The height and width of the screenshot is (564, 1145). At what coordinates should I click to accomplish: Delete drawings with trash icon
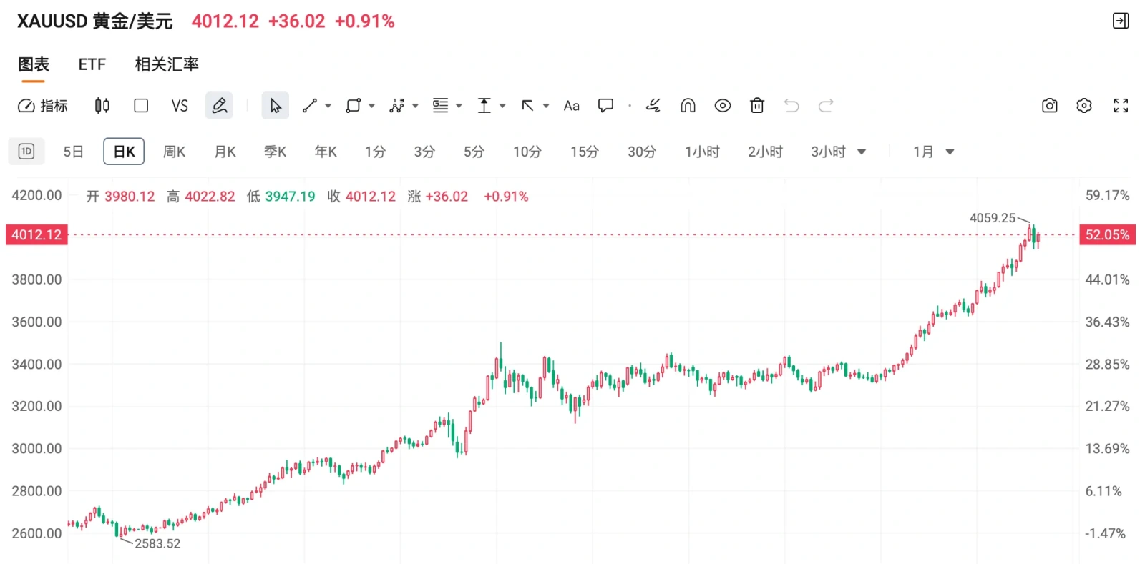[757, 105]
